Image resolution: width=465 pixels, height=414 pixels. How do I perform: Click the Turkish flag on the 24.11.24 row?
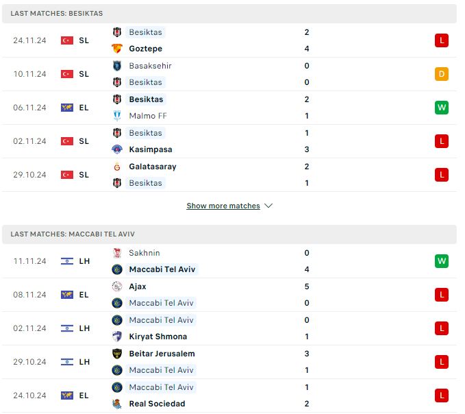[67, 40]
